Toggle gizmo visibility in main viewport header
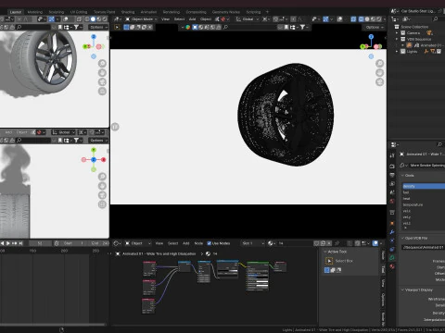 click(x=325, y=19)
